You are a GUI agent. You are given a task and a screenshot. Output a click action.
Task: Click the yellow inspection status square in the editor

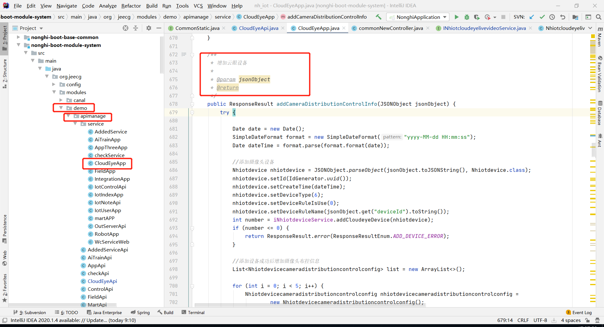coord(593,37)
